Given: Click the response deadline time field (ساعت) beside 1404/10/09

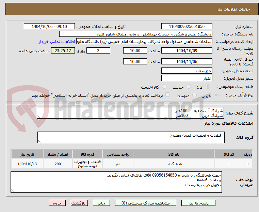Looking at the screenshot, I should [x=135, y=50].
